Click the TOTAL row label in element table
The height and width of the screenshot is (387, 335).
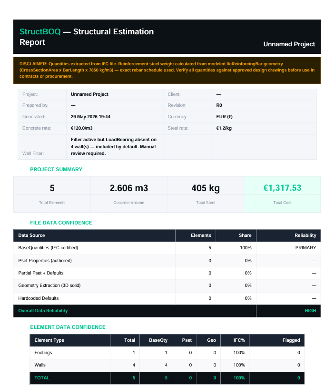pyautogui.click(x=42, y=378)
